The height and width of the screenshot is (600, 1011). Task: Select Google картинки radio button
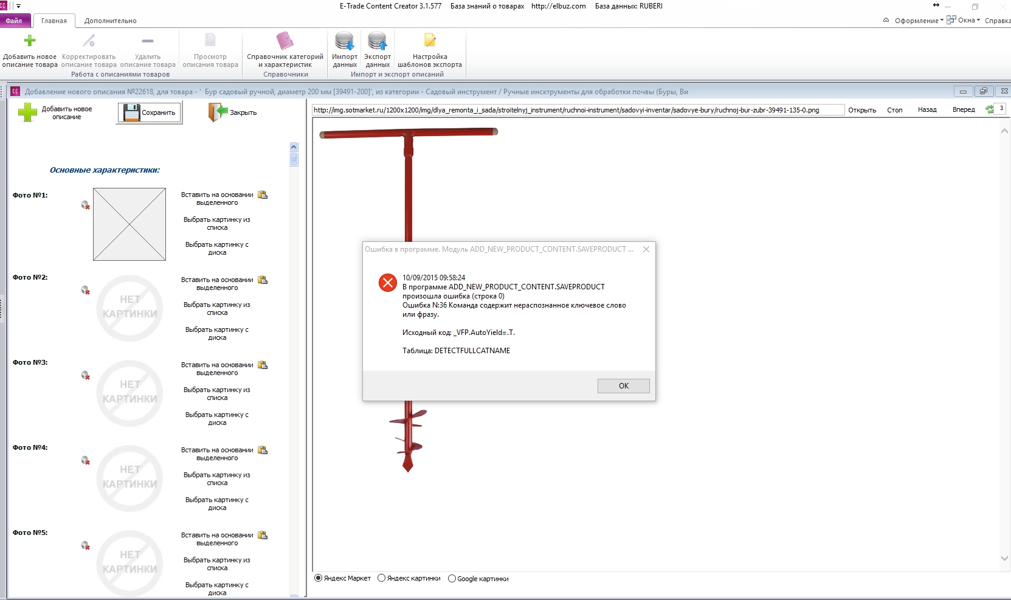(452, 578)
